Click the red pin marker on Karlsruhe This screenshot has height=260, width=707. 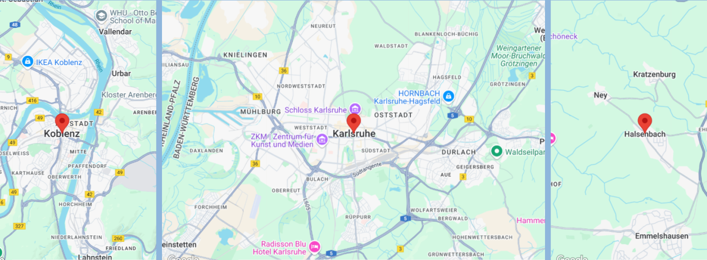pyautogui.click(x=353, y=122)
